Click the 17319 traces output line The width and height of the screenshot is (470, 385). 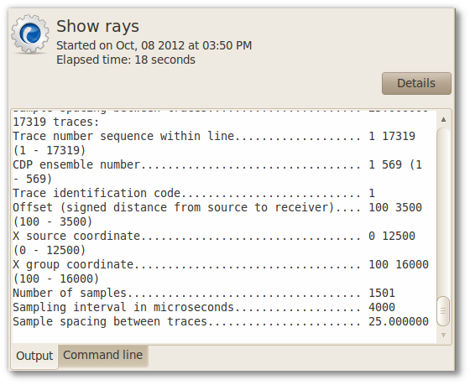pyautogui.click(x=56, y=122)
